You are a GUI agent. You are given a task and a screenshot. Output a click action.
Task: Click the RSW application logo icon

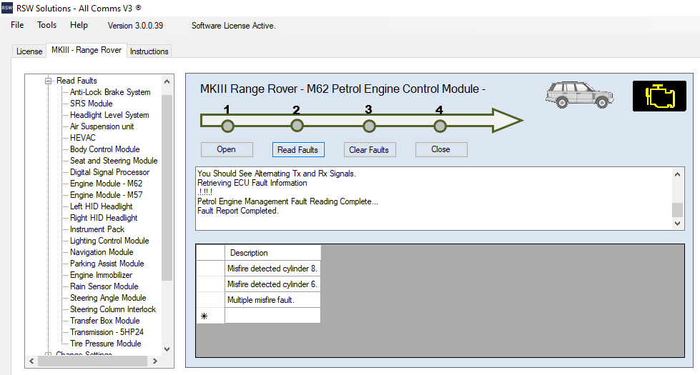coord(6,8)
